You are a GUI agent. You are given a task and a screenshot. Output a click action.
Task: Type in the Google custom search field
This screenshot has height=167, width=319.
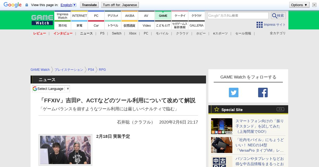(238, 16)
